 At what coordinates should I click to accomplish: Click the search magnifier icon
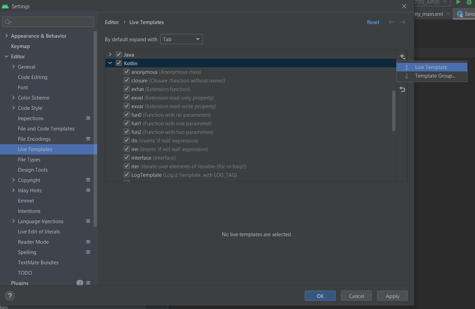[8, 22]
